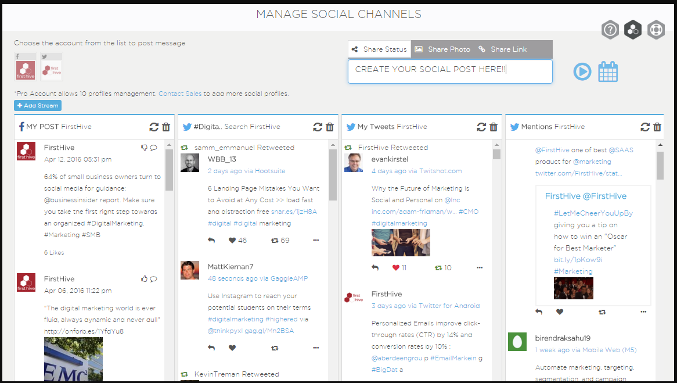Like the WBB_13 tweet with heart
The image size is (677, 383).
232,241
